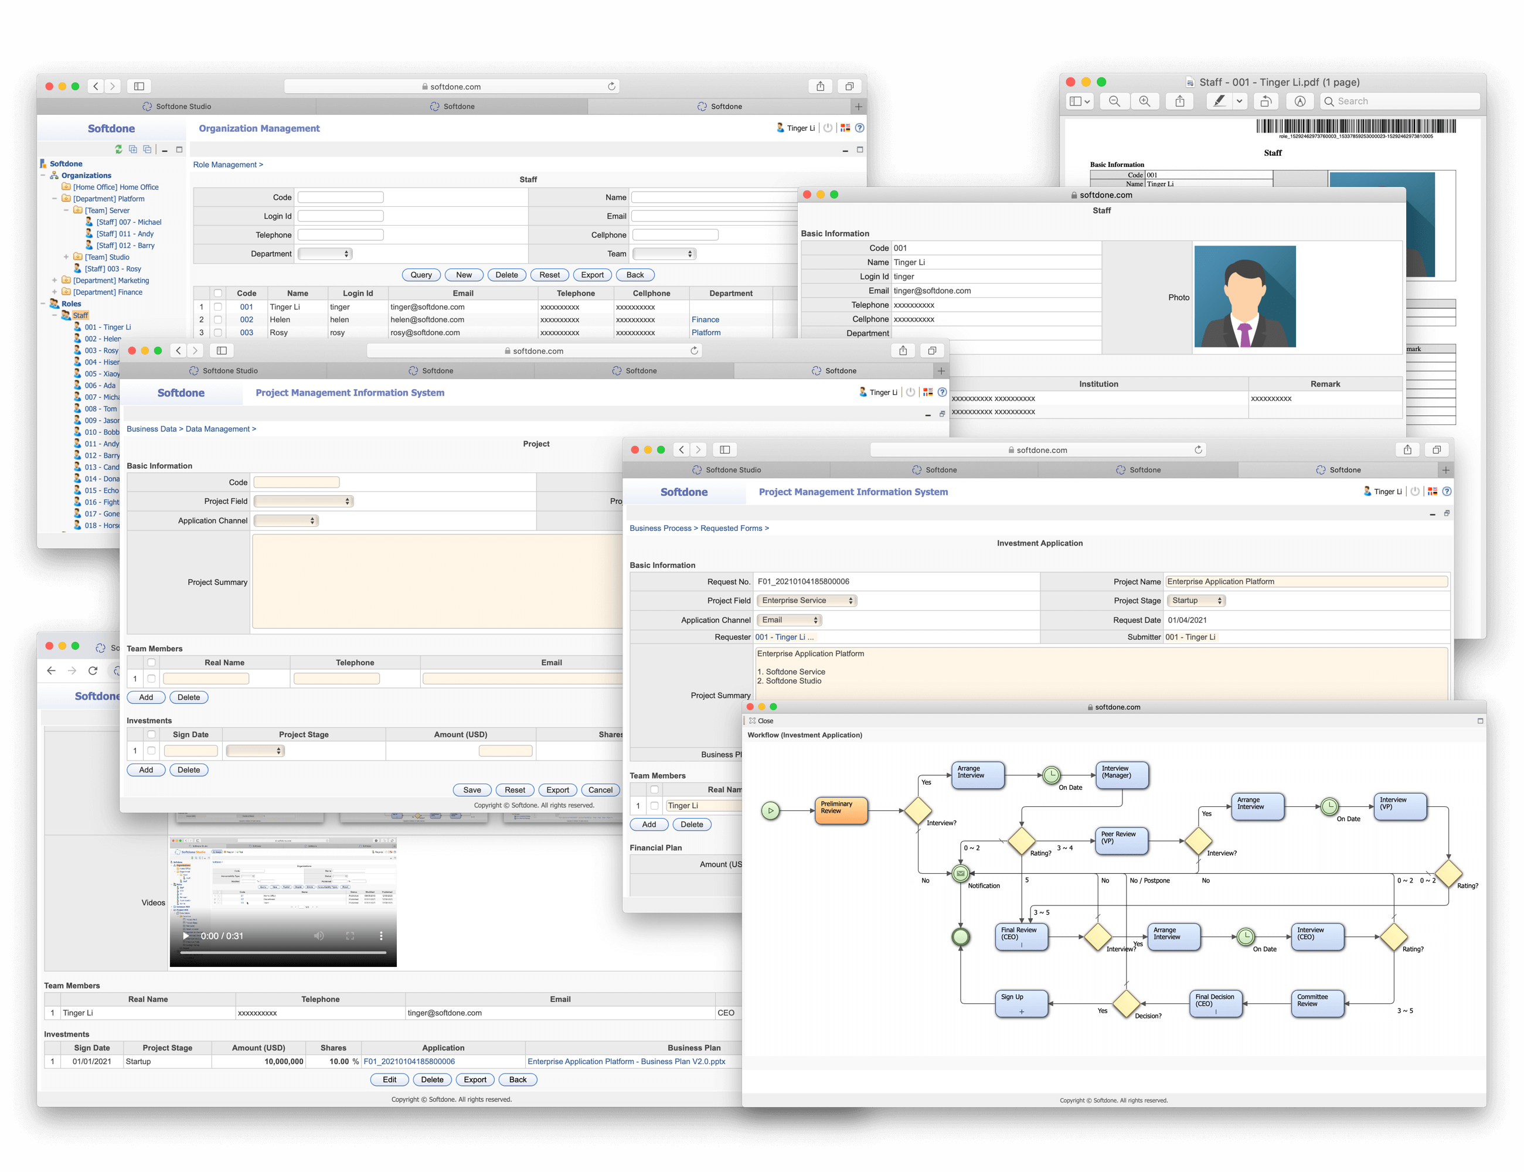Screen dimensions: 1524x1172
Task: Select the Sign Up task in the workflow
Action: 1022,1003
